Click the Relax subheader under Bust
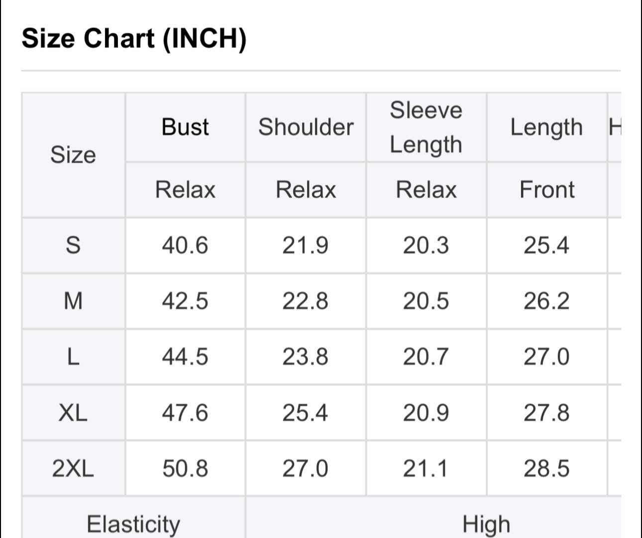Image resolution: width=642 pixels, height=538 pixels. [185, 190]
